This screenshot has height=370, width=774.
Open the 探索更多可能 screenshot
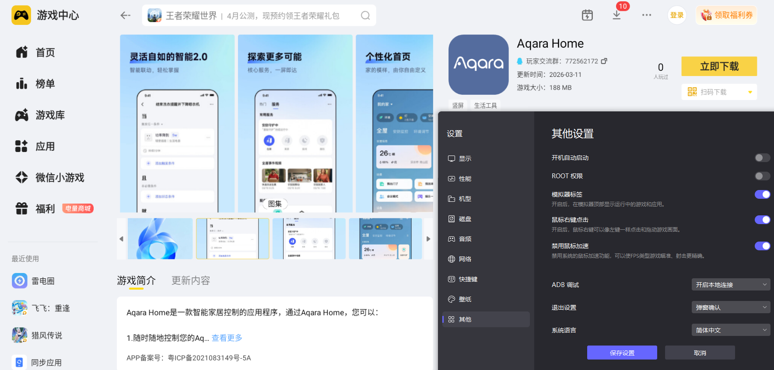[295, 124]
